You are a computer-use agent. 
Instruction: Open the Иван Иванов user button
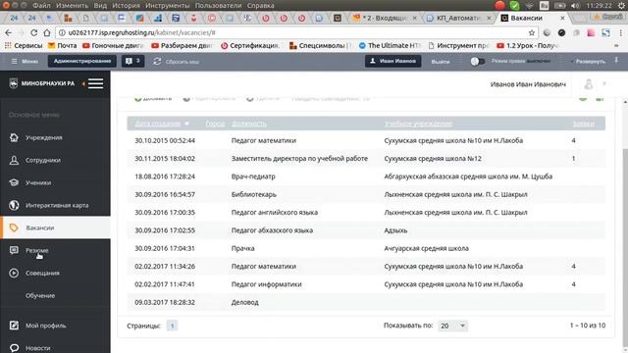pyautogui.click(x=392, y=61)
